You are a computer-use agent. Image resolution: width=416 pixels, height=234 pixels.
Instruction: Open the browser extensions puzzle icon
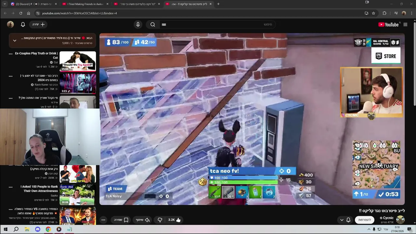pos(384,13)
